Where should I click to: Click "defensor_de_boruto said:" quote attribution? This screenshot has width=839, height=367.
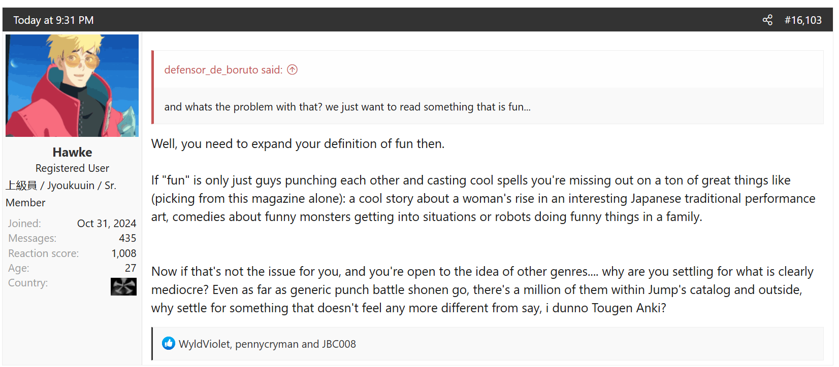click(x=223, y=70)
